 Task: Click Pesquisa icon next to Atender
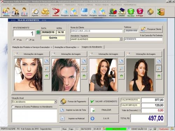click(65, 12)
